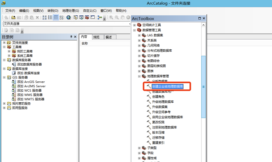
Task: Click the Zoom In magnifier icon
Action: tap(111, 17)
